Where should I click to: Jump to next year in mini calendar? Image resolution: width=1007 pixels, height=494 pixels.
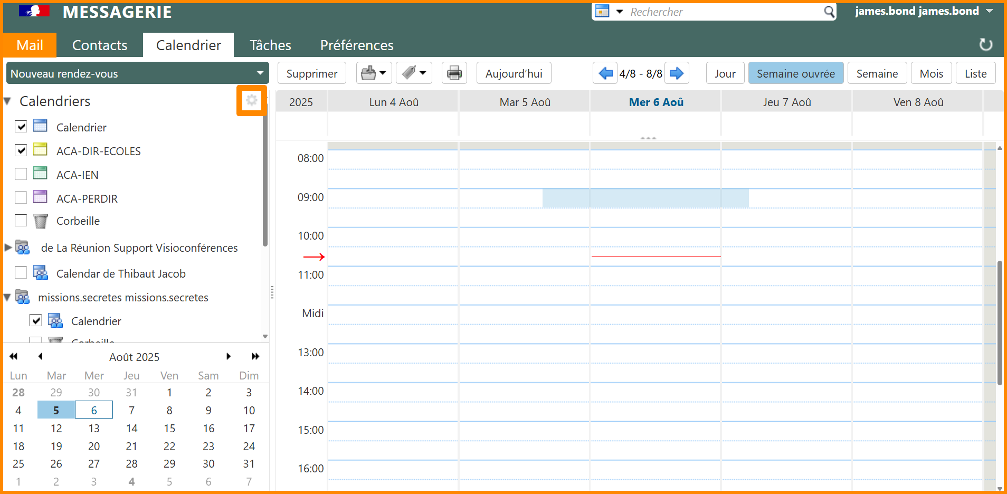[255, 357]
